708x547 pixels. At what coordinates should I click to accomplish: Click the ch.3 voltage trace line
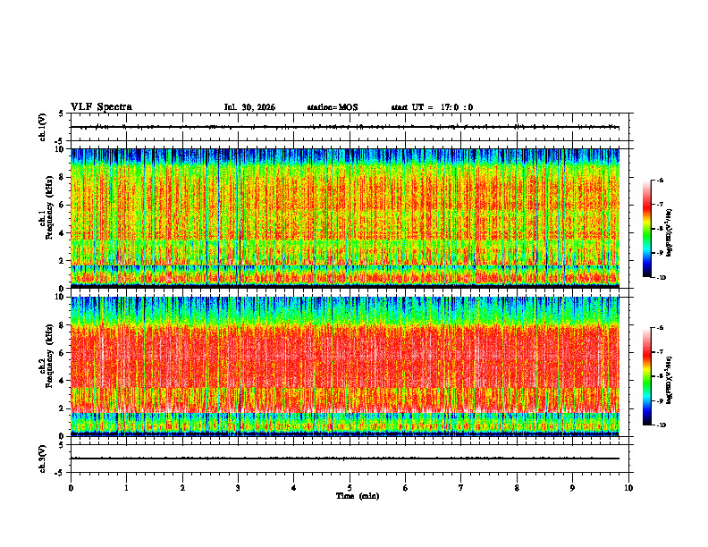pyautogui.click(x=345, y=459)
